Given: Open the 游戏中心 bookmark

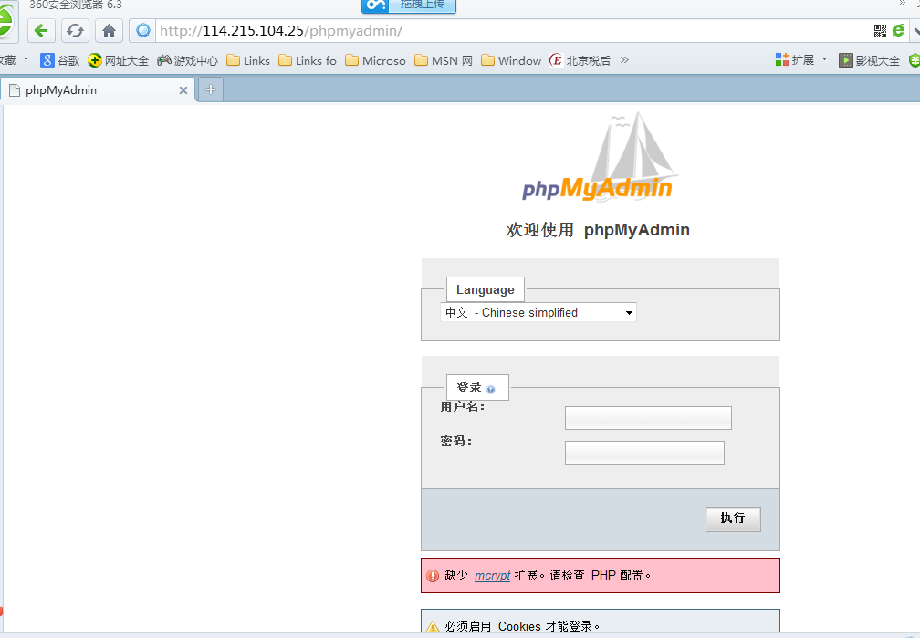Looking at the screenshot, I should click(187, 60).
